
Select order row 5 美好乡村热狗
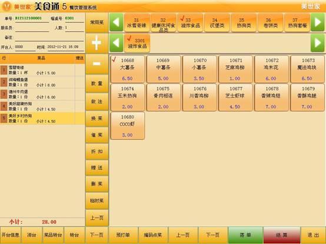pos(42,118)
